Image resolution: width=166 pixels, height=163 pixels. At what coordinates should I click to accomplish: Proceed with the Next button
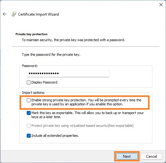pyautogui.click(x=127, y=156)
